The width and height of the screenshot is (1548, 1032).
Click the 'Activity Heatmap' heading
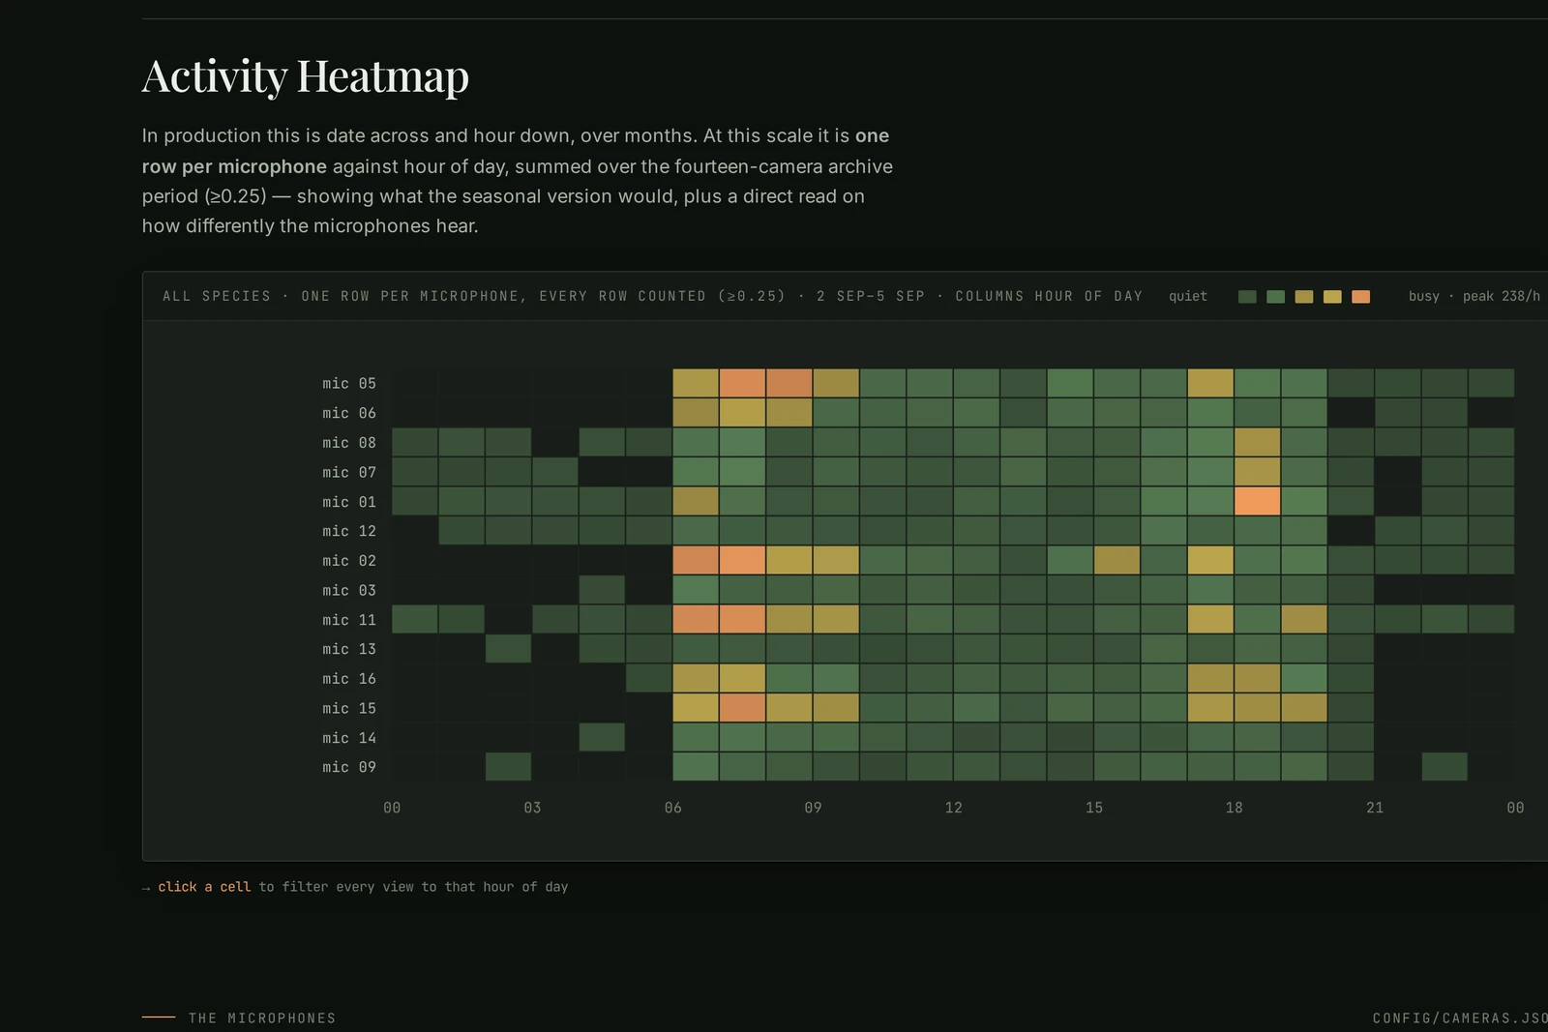(306, 76)
